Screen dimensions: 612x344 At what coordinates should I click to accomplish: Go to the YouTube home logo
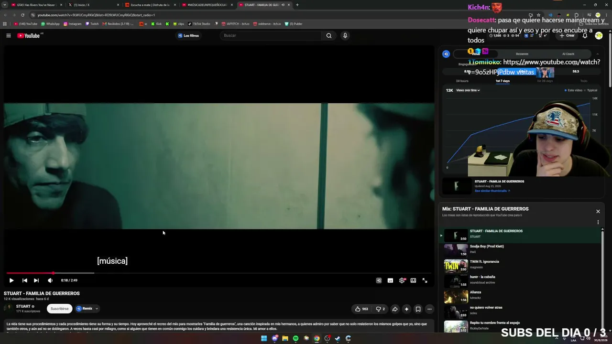tap(29, 36)
